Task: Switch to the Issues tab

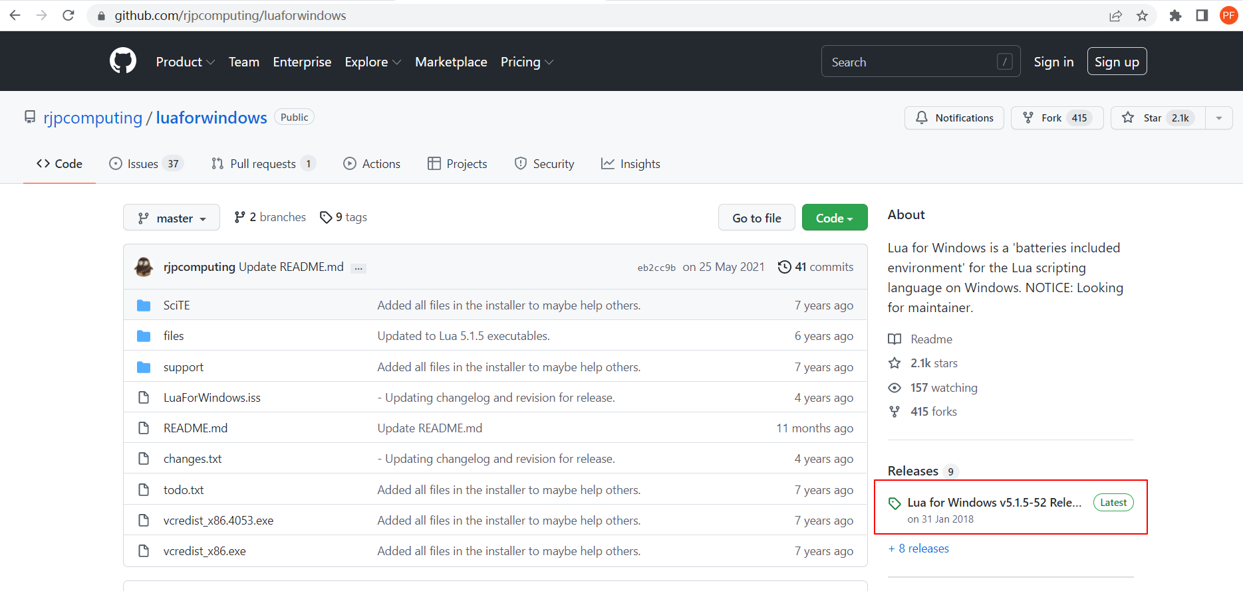Action: click(x=145, y=164)
